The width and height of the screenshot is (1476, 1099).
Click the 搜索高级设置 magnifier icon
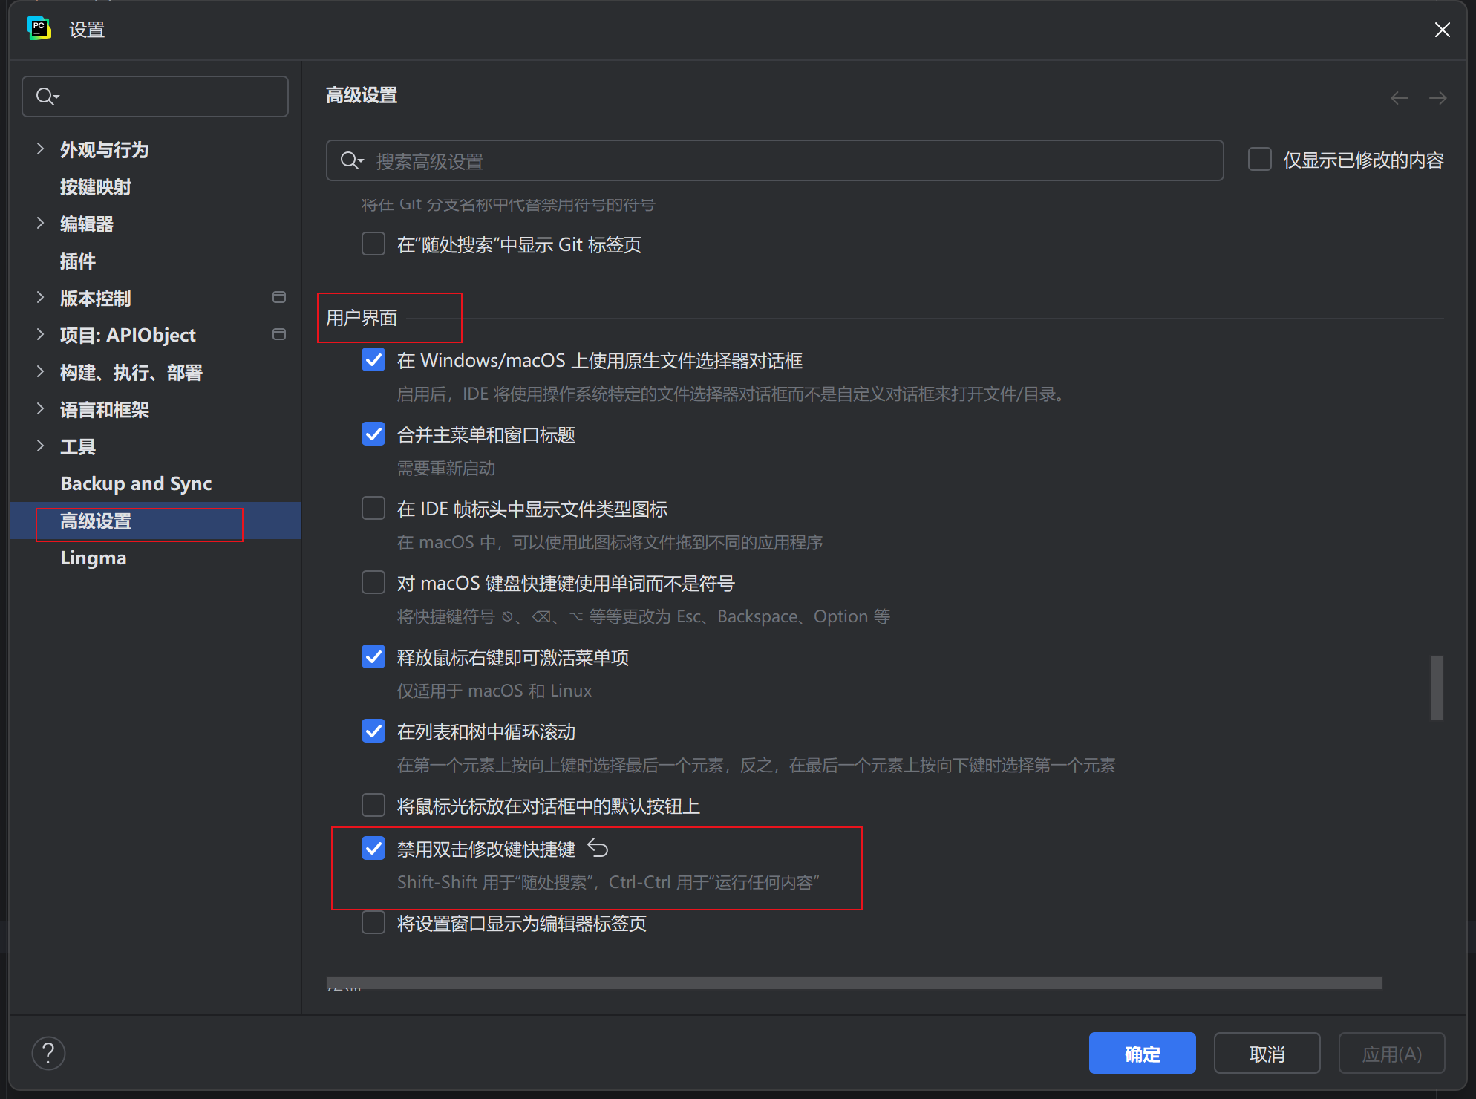(x=350, y=160)
